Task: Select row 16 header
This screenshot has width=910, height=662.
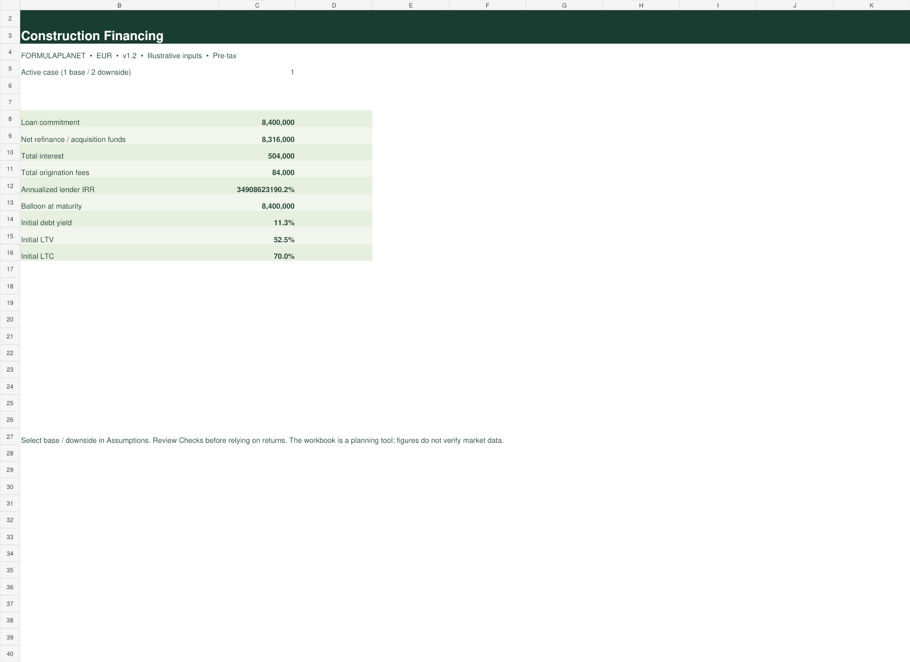Action: tap(10, 253)
